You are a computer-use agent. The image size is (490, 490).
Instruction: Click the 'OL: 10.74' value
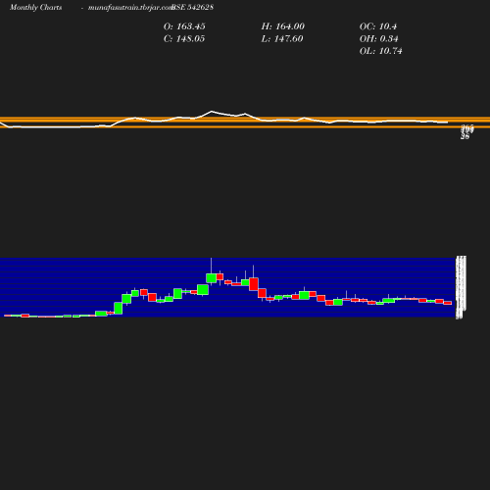(x=380, y=51)
